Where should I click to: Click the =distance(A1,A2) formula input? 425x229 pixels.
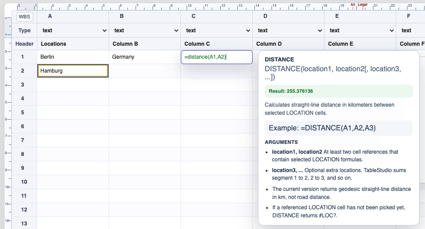point(217,57)
